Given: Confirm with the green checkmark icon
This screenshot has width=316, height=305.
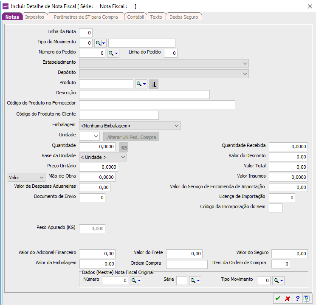Looking at the screenshot, I should coord(278,298).
